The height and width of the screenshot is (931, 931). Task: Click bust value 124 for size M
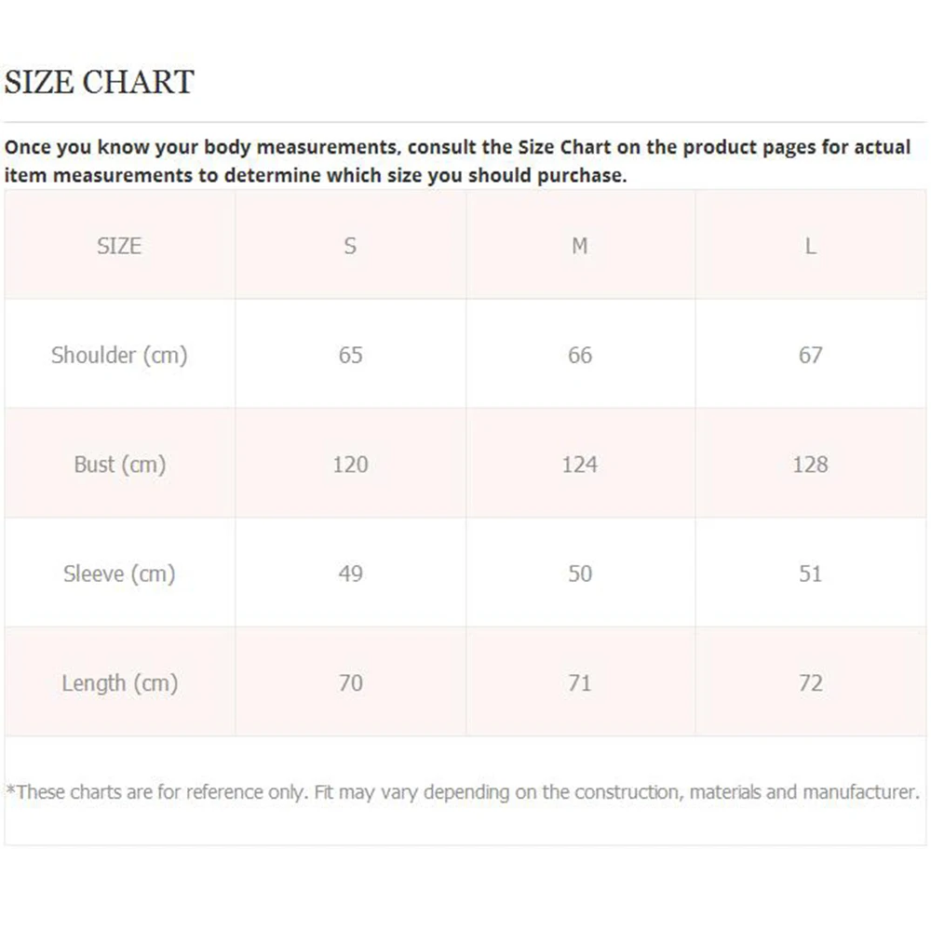pos(580,464)
